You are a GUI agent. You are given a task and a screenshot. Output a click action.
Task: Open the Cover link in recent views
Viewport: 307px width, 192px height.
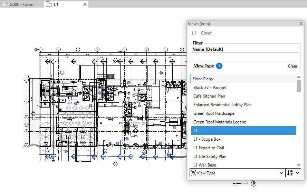point(206,33)
